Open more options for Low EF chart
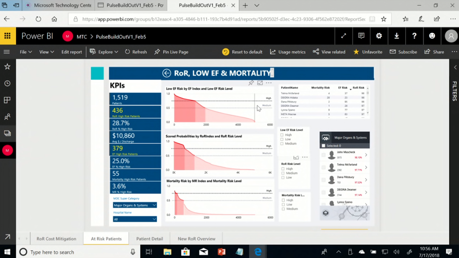This screenshot has width=459, height=258. pyautogui.click(x=269, y=83)
